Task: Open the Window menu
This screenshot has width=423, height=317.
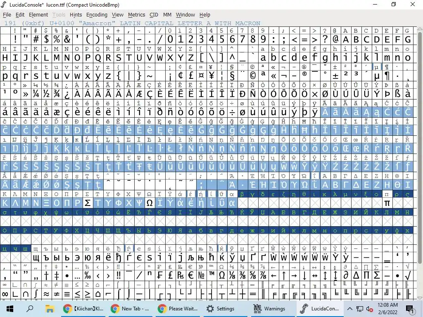Action: [x=185, y=15]
